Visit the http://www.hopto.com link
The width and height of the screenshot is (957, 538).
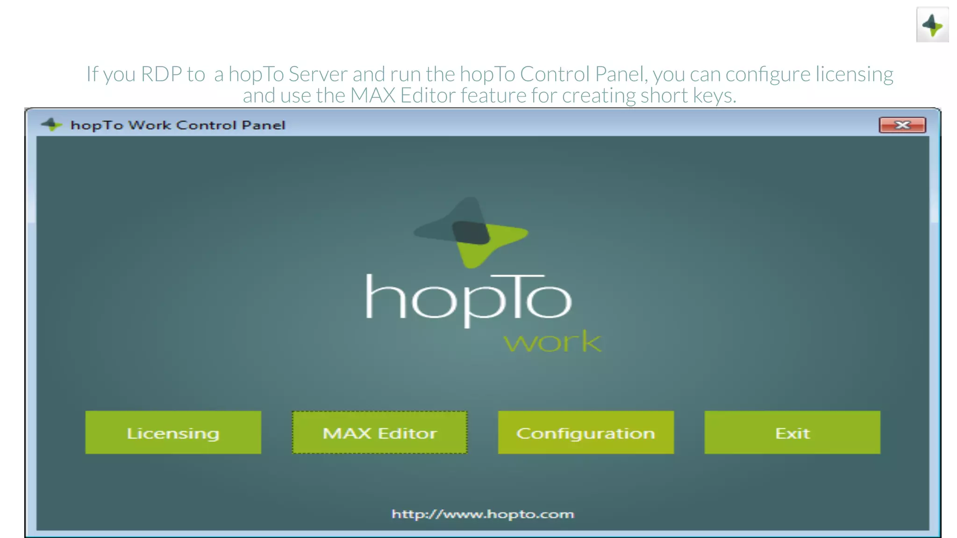483,514
